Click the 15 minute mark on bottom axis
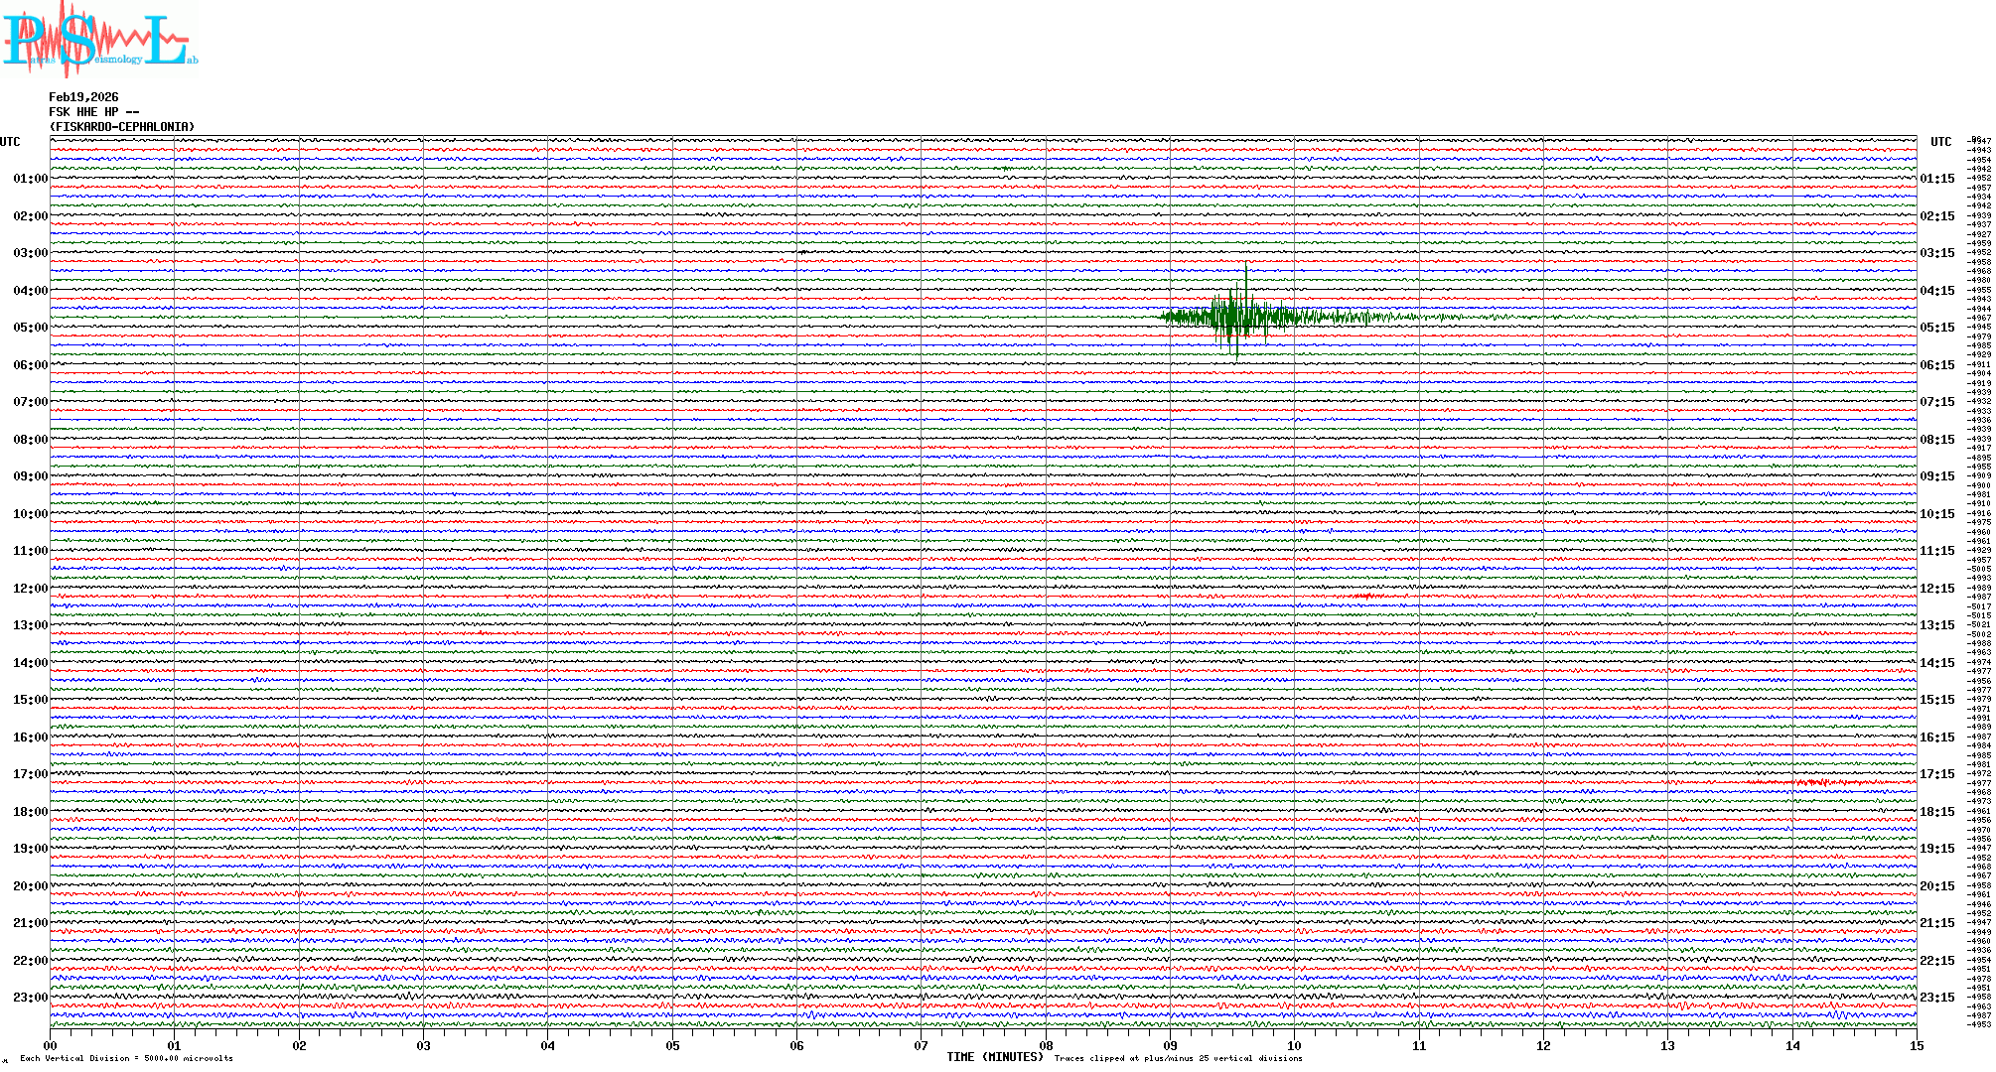This screenshot has height=1072, width=1996. point(1916,1046)
